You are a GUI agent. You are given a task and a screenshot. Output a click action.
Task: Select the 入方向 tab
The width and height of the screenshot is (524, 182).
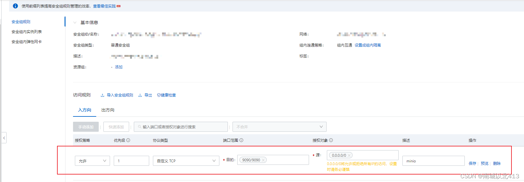coord(85,110)
